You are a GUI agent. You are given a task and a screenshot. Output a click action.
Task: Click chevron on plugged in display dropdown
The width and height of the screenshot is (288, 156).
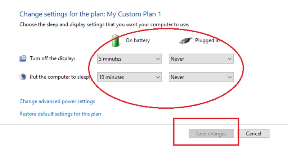click(229, 59)
